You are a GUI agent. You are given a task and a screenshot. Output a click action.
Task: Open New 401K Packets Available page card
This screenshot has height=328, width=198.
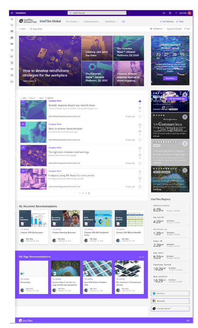pyautogui.click(x=97, y=277)
